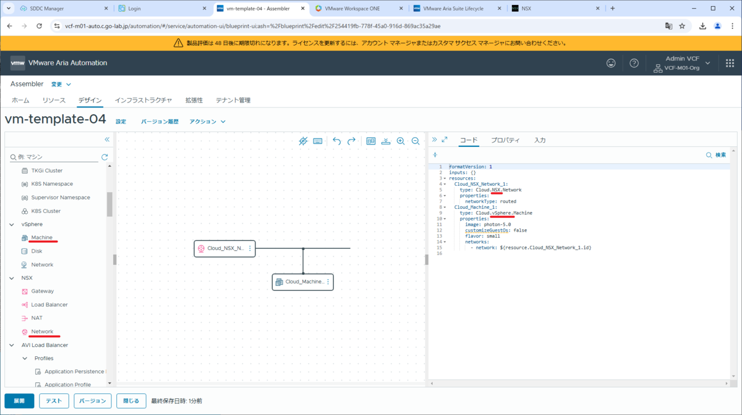
Task: Switch to the 入力 tab in right panel
Action: 540,140
